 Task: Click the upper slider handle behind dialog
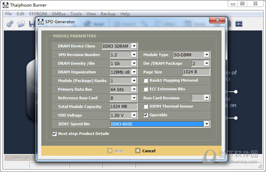[x=236, y=92]
